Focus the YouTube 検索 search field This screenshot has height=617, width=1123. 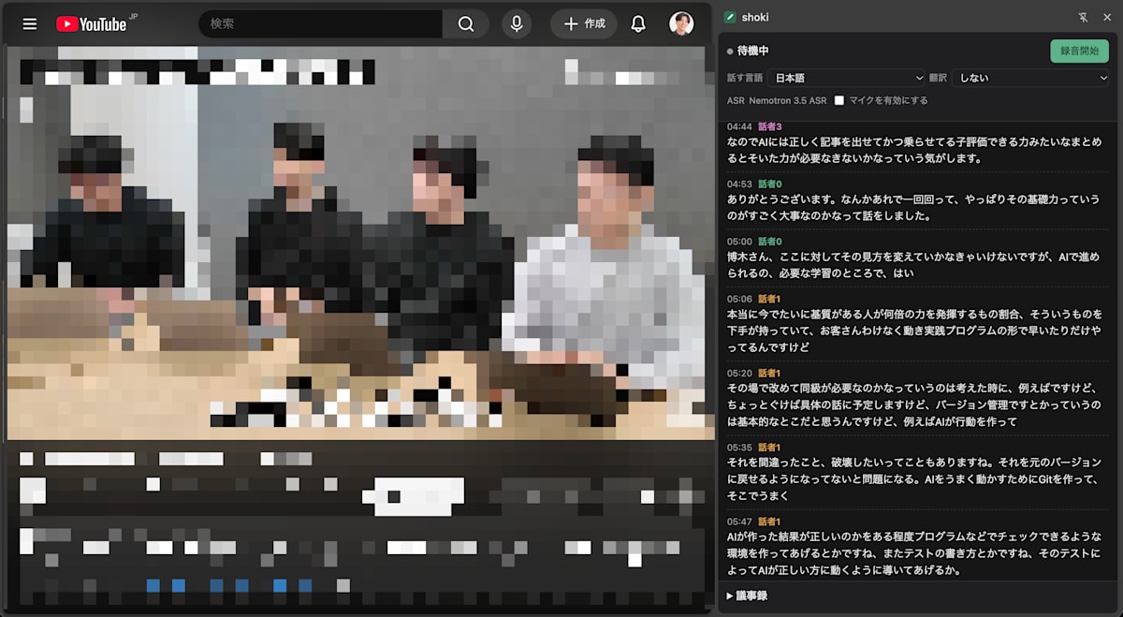pyautogui.click(x=321, y=24)
